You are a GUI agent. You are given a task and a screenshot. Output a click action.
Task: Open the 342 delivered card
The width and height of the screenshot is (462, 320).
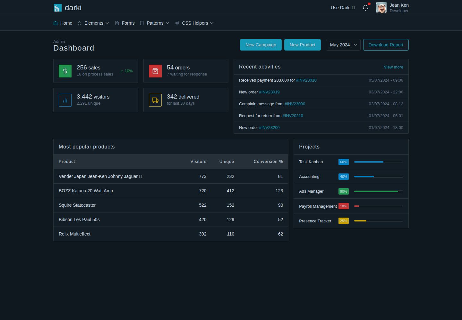[186, 100]
